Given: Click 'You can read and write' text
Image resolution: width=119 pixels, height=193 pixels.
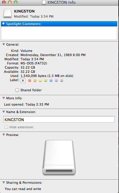Looking at the screenshot, I should 23,189.
